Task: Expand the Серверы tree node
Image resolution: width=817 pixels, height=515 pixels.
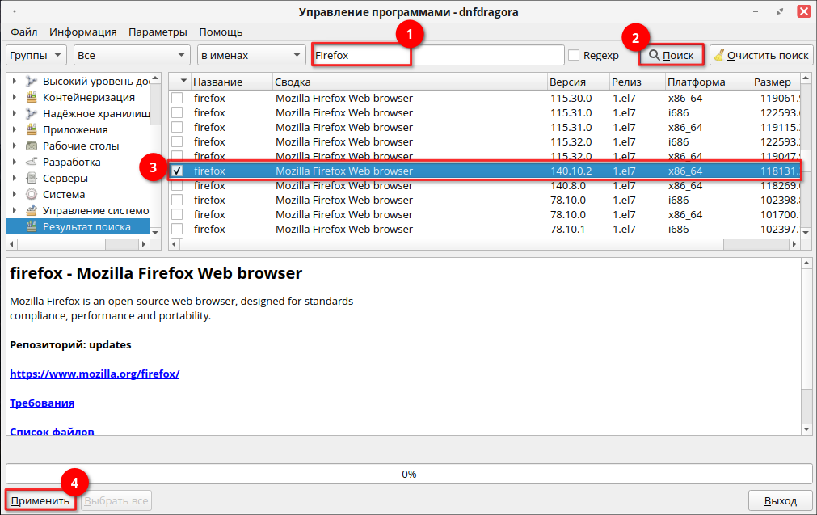Action: click(x=15, y=178)
